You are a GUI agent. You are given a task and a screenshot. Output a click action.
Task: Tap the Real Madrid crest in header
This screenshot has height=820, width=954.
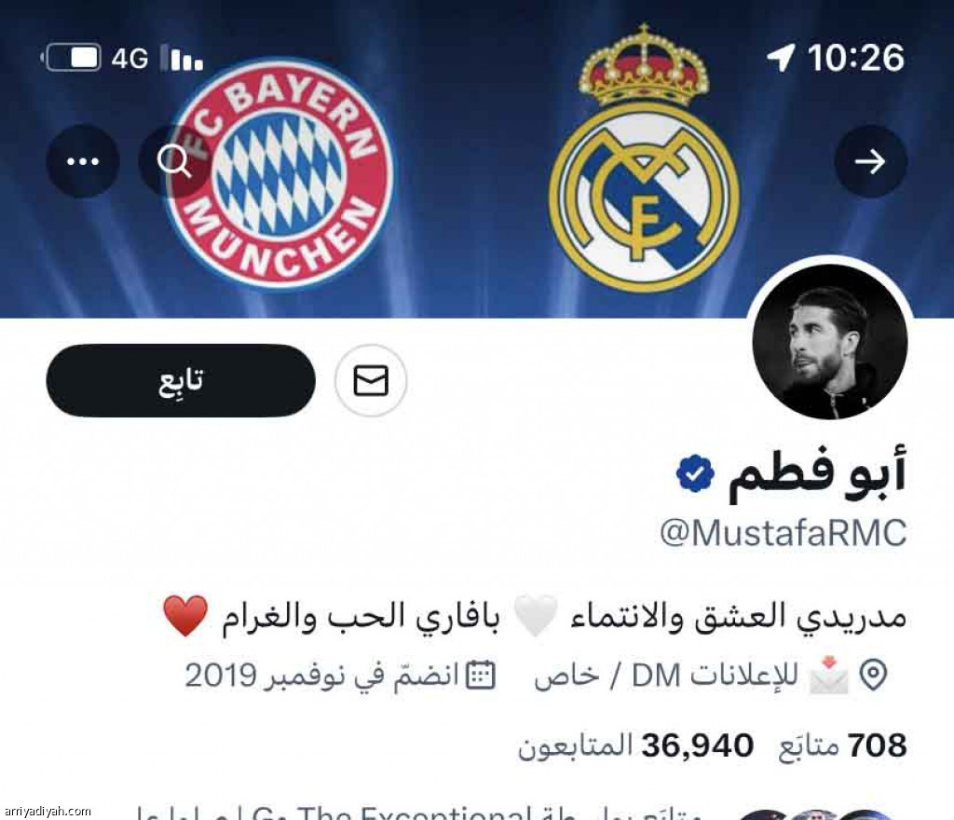click(x=645, y=158)
